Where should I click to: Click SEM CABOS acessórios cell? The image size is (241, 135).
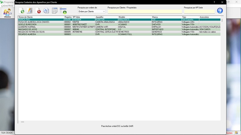click(x=210, y=29)
